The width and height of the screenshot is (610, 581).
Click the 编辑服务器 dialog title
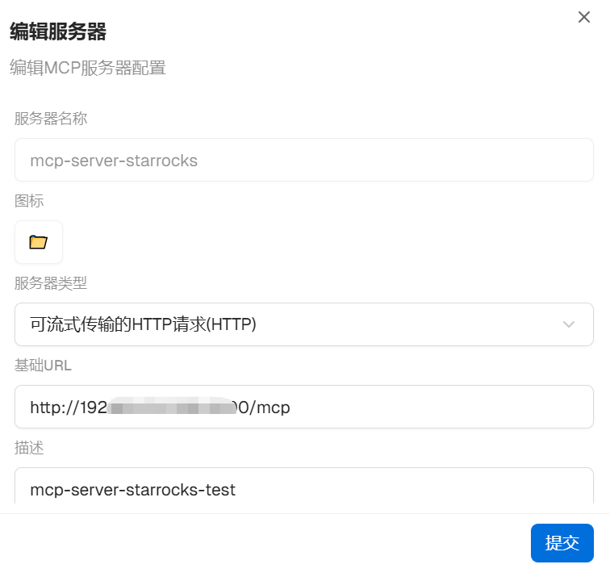[x=58, y=31]
